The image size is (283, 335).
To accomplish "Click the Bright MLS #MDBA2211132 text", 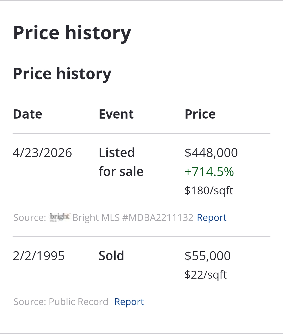I will (133, 217).
